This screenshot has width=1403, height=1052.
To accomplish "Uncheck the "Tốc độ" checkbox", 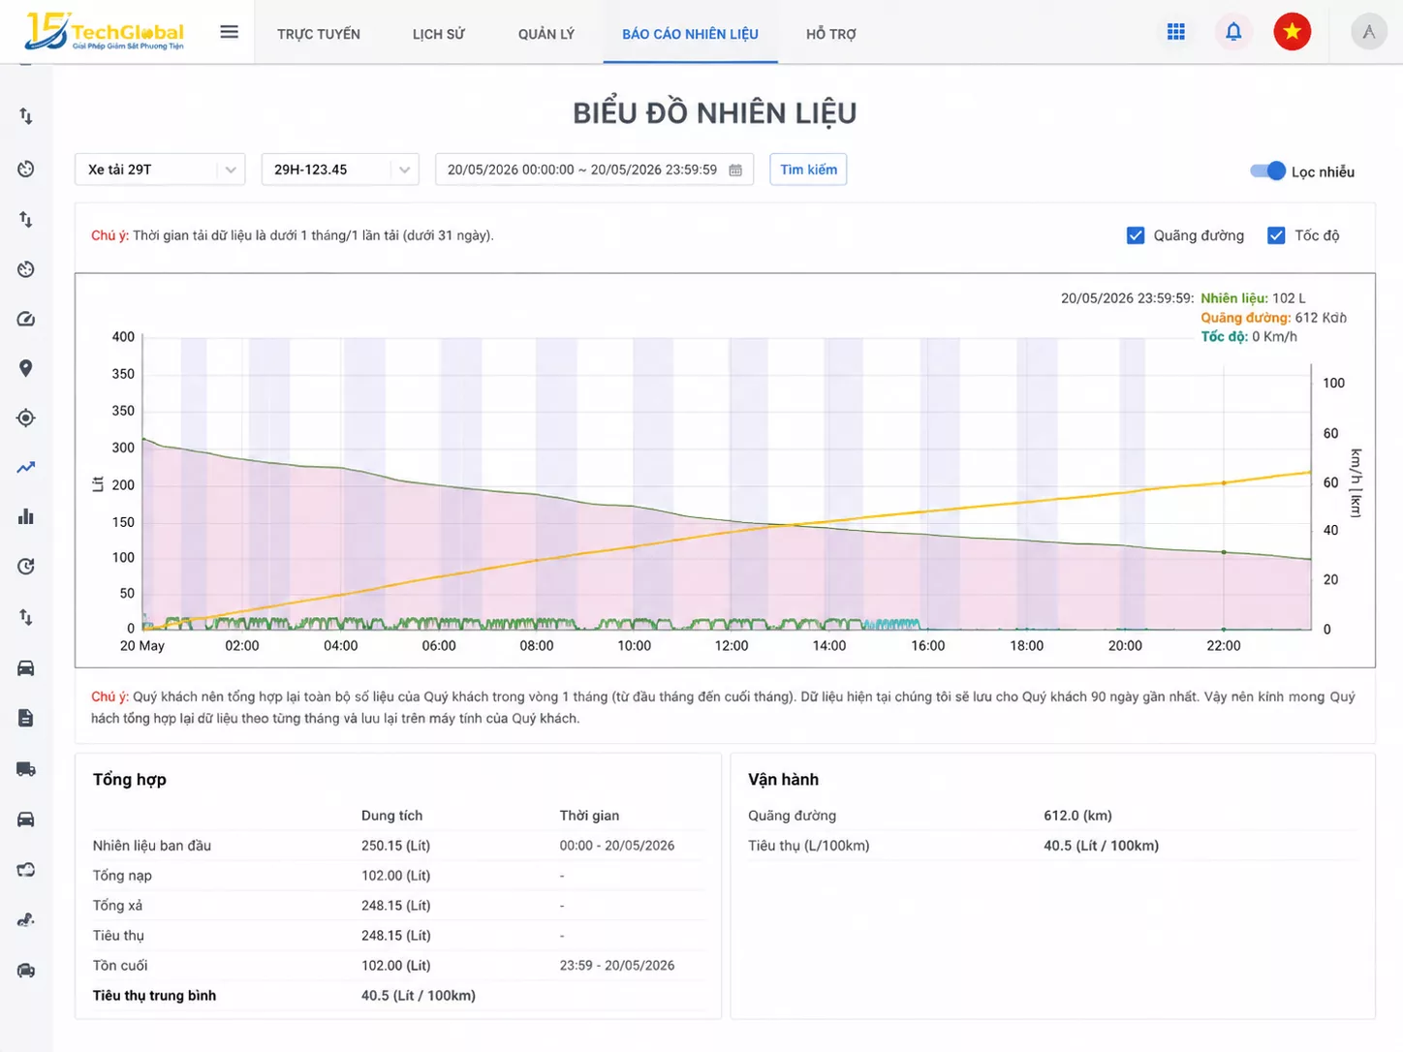I will pyautogui.click(x=1276, y=235).
